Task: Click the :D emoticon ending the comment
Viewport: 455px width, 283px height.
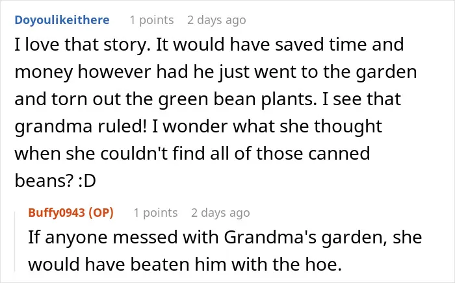Action: coord(87,180)
